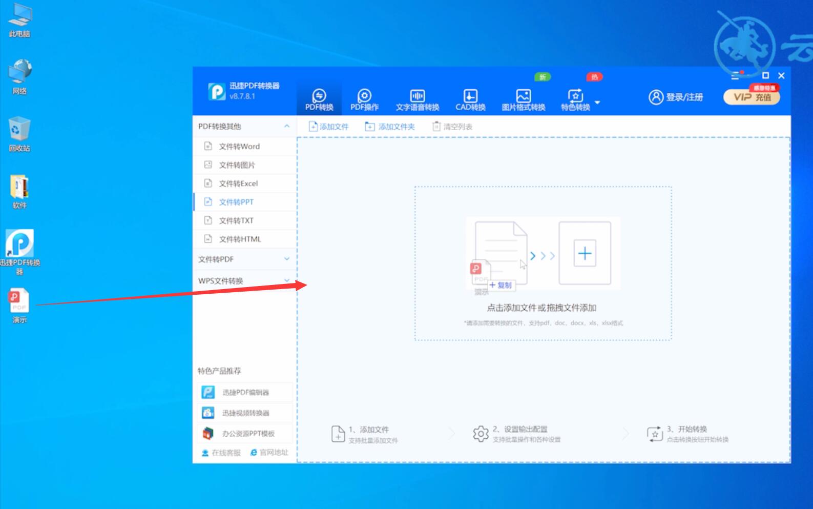The height and width of the screenshot is (509, 813).
Task: Select the CAD转换 tab
Action: [x=470, y=99]
